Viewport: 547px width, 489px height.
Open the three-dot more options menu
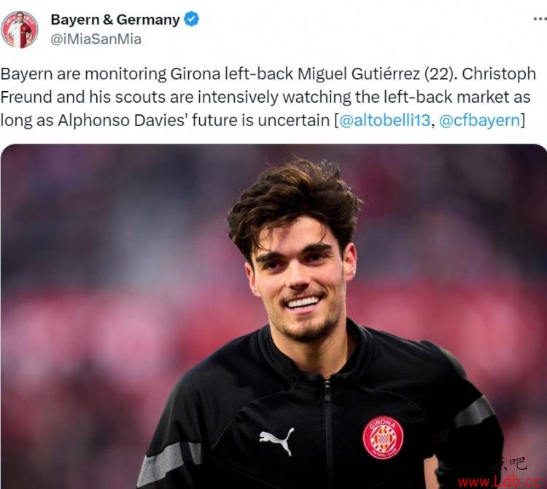[540, 19]
